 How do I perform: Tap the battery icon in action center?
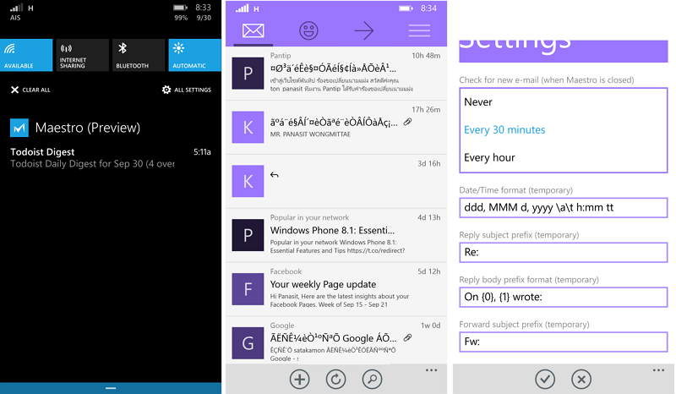180,8
